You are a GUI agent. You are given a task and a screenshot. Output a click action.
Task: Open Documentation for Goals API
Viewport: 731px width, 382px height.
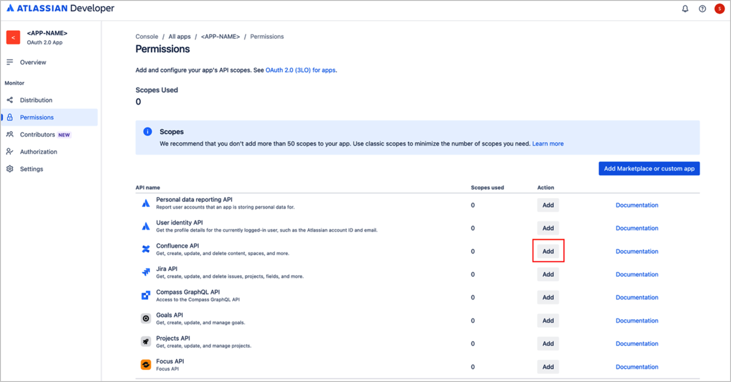[637, 321]
